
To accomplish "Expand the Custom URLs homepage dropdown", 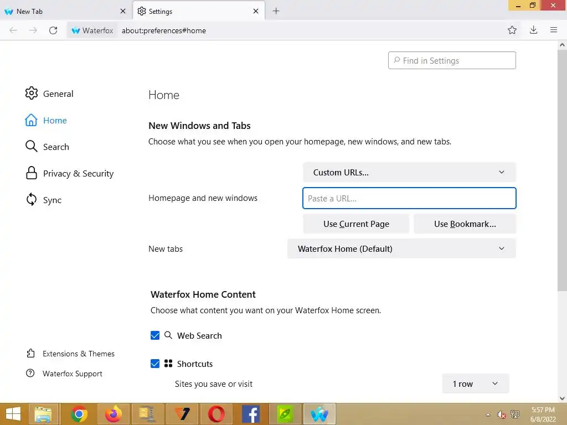I will click(x=409, y=173).
